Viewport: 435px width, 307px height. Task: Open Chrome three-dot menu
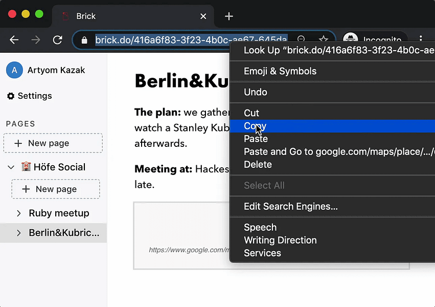421,39
